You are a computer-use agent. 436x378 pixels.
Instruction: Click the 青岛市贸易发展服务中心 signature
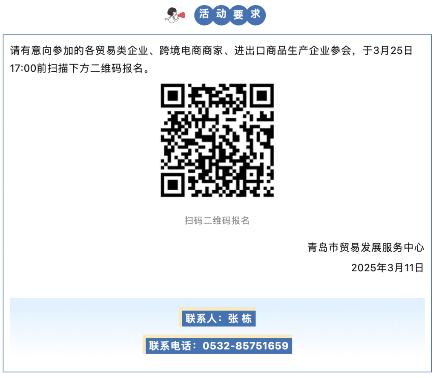[x=366, y=247]
